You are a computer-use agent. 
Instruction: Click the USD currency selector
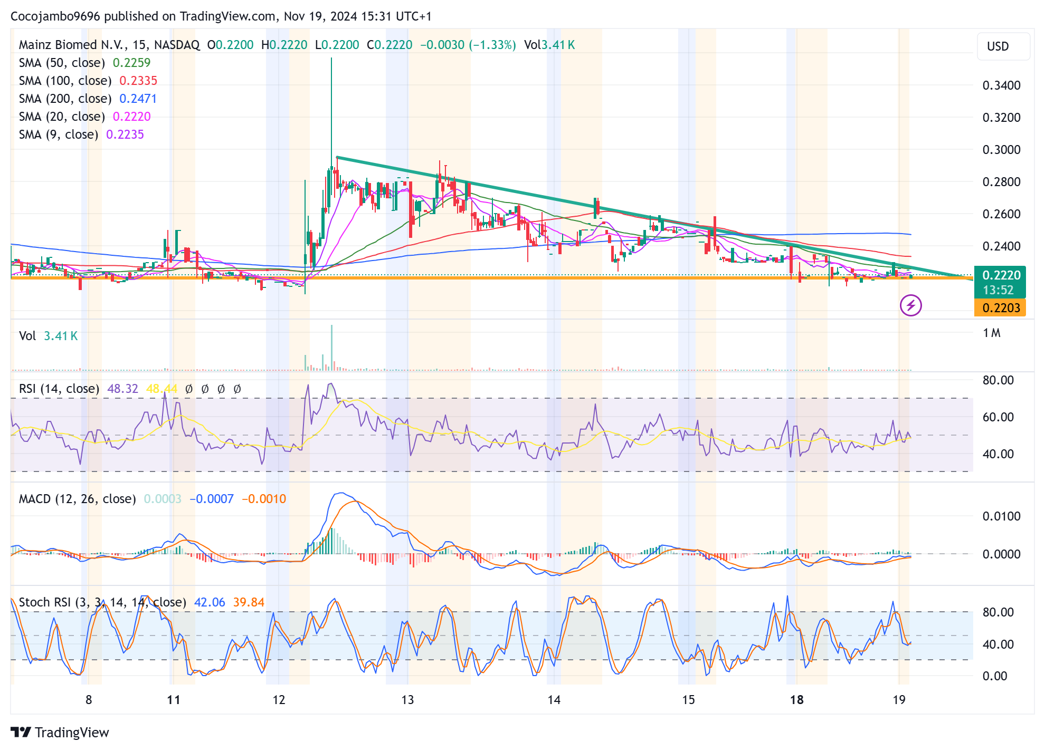(x=1003, y=46)
